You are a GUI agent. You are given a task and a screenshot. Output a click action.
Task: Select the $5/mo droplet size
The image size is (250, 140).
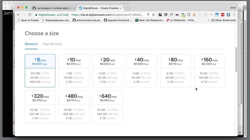pos(40,71)
